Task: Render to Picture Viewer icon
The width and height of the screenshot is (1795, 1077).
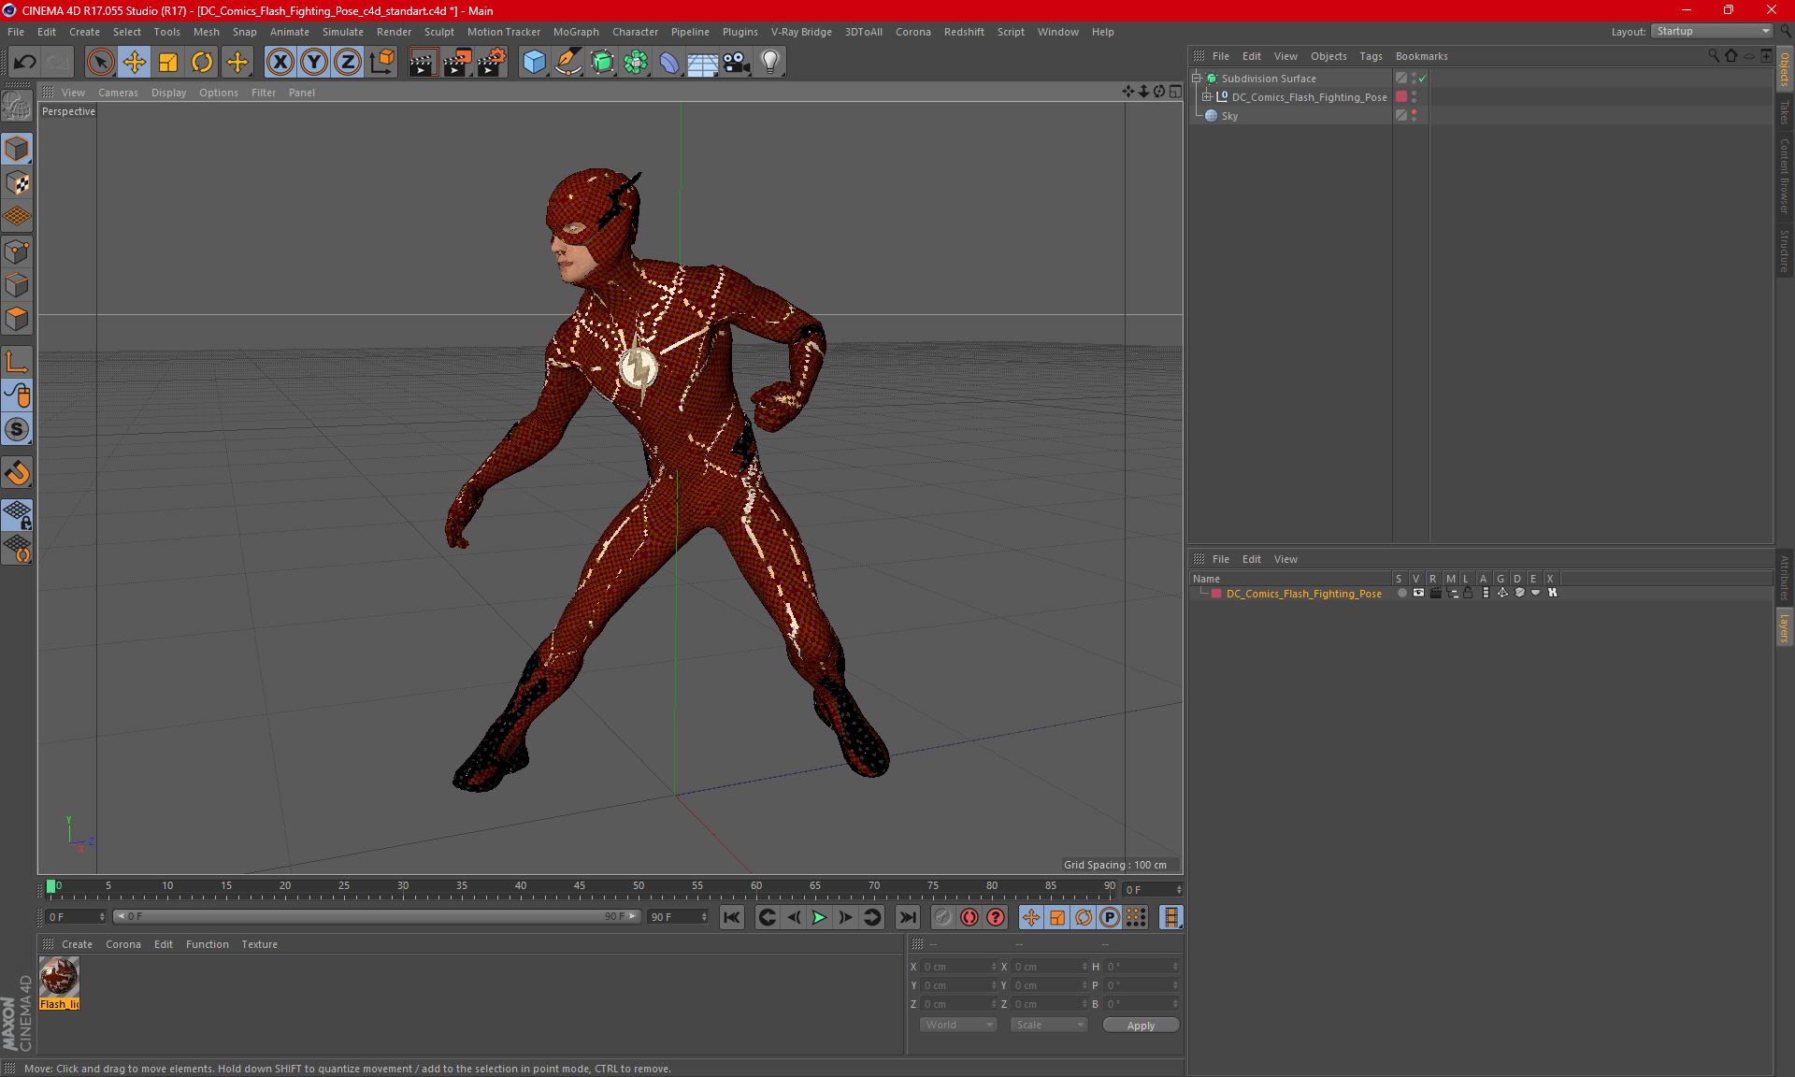Action: [x=457, y=63]
